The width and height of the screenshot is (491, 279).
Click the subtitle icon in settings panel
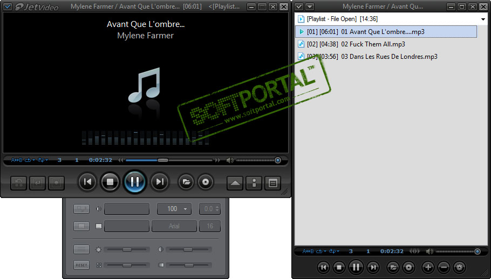tap(99, 226)
